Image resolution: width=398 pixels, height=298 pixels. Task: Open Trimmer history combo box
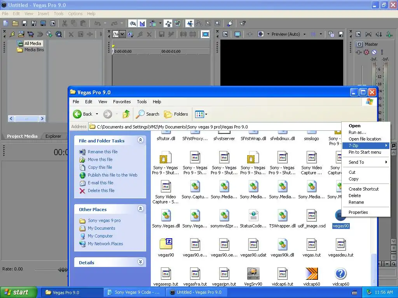pos(119,34)
